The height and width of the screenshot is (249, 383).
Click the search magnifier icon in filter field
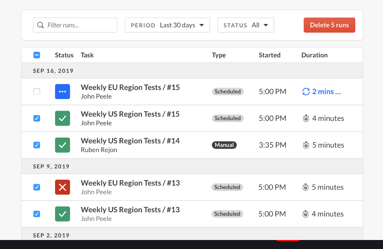pyautogui.click(x=40, y=25)
